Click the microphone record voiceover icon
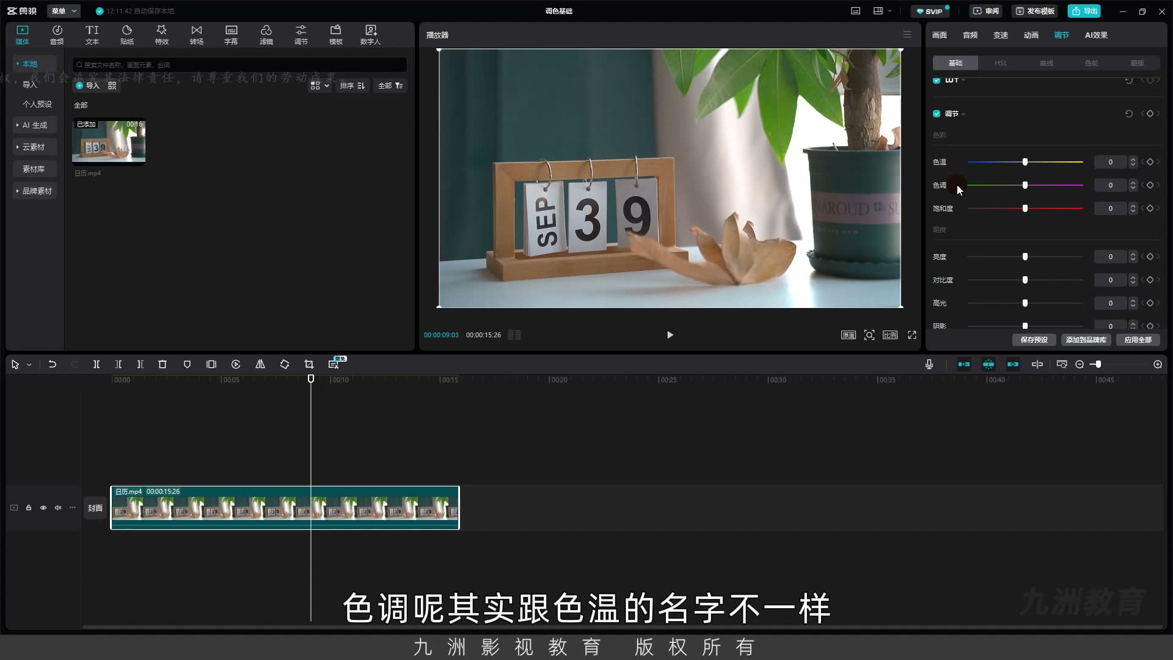The height and width of the screenshot is (660, 1173). [929, 364]
